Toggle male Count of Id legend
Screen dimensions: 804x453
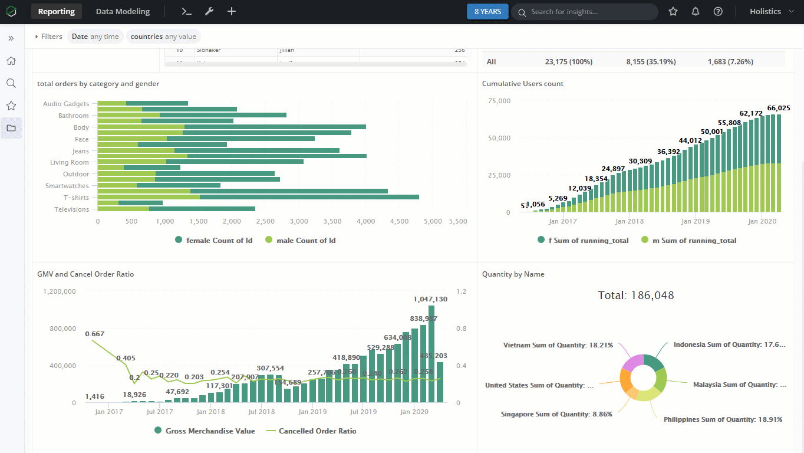(301, 240)
